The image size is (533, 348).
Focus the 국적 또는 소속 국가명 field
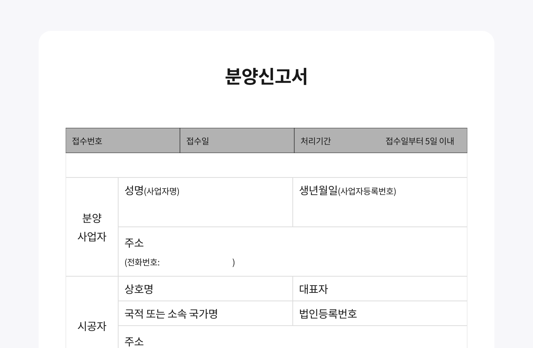click(205, 314)
